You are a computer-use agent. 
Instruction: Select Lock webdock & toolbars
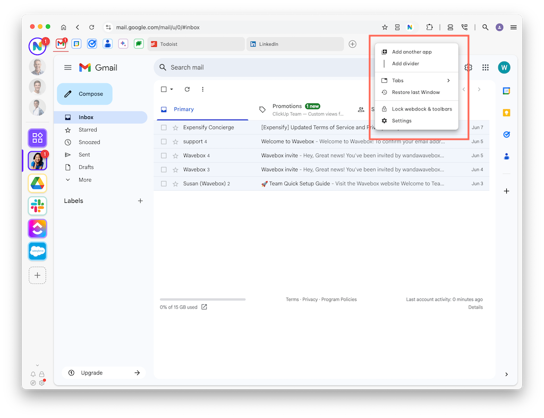[x=416, y=109]
